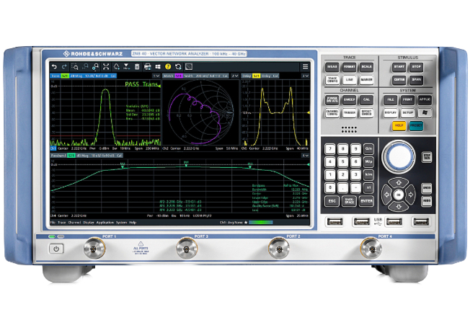Open the diagram 3 dropdown above the Delay trace
470x328 pixels.
(306, 76)
